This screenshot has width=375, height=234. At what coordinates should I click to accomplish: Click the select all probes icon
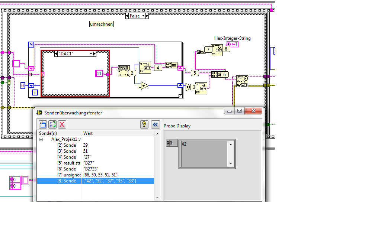point(52,124)
